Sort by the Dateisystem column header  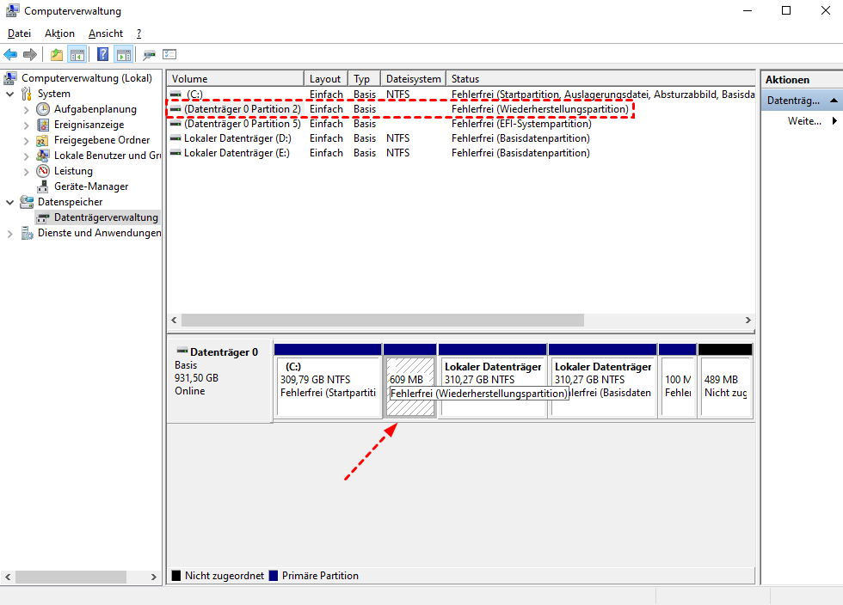413,79
